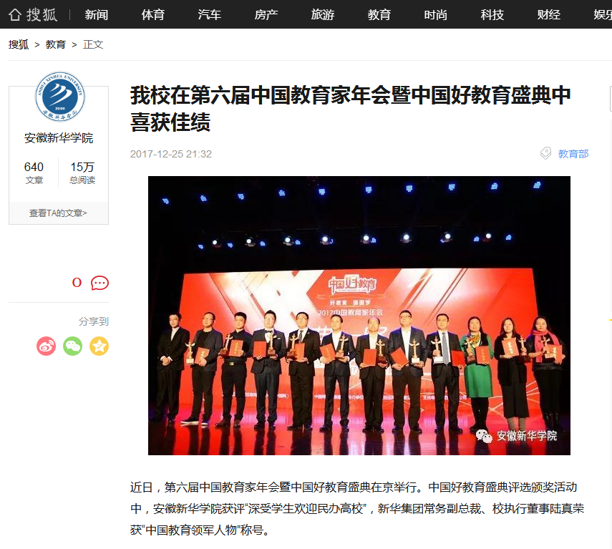This screenshot has width=612, height=549.
Task: Share to Qzone star icon
Action: click(99, 346)
